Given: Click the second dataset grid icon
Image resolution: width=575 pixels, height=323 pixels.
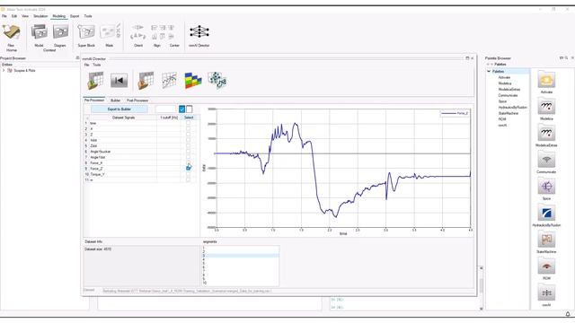Looking at the screenshot, I should 146,80.
